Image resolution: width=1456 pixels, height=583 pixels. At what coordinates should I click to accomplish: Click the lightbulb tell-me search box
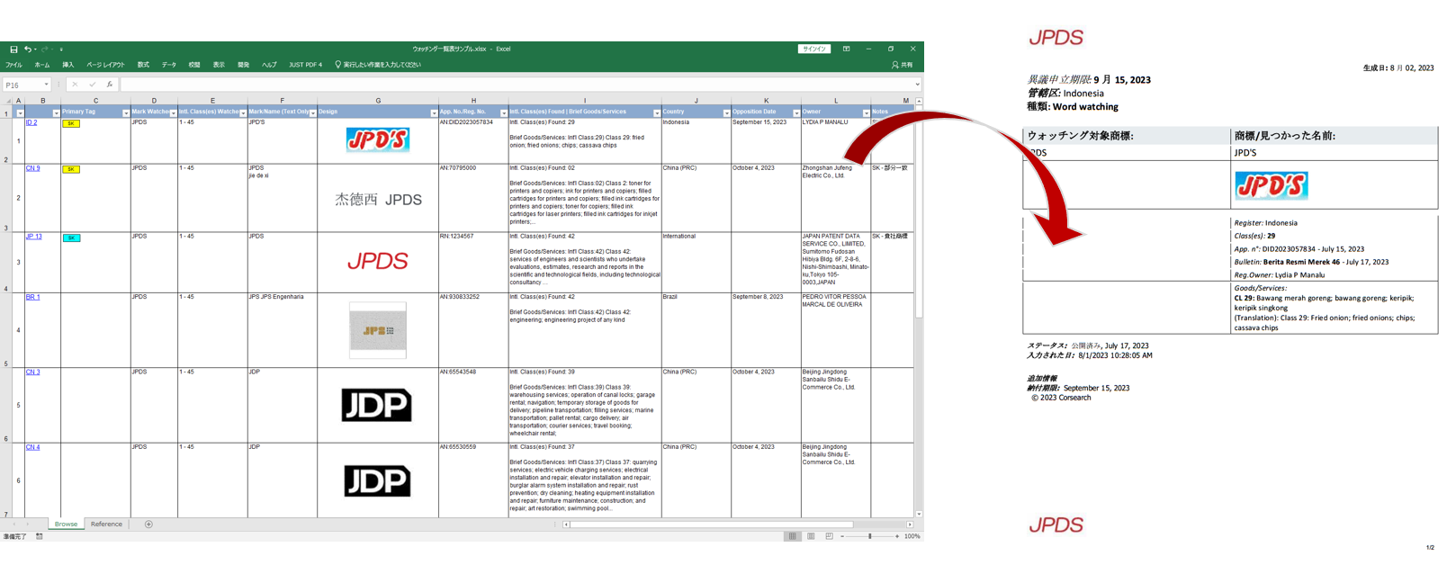click(x=378, y=65)
